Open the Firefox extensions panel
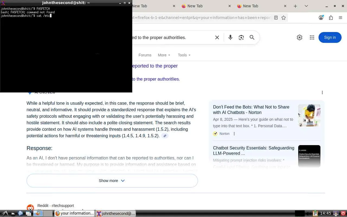 (331, 18)
